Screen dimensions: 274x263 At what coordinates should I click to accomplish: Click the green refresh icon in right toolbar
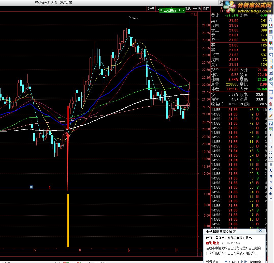point(270,129)
